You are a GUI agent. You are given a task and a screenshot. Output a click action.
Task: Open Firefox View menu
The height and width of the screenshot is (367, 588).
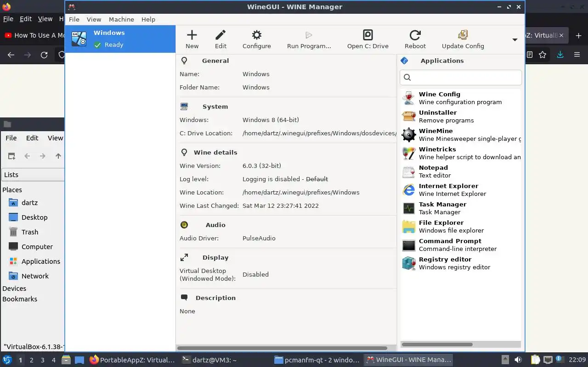click(x=45, y=19)
